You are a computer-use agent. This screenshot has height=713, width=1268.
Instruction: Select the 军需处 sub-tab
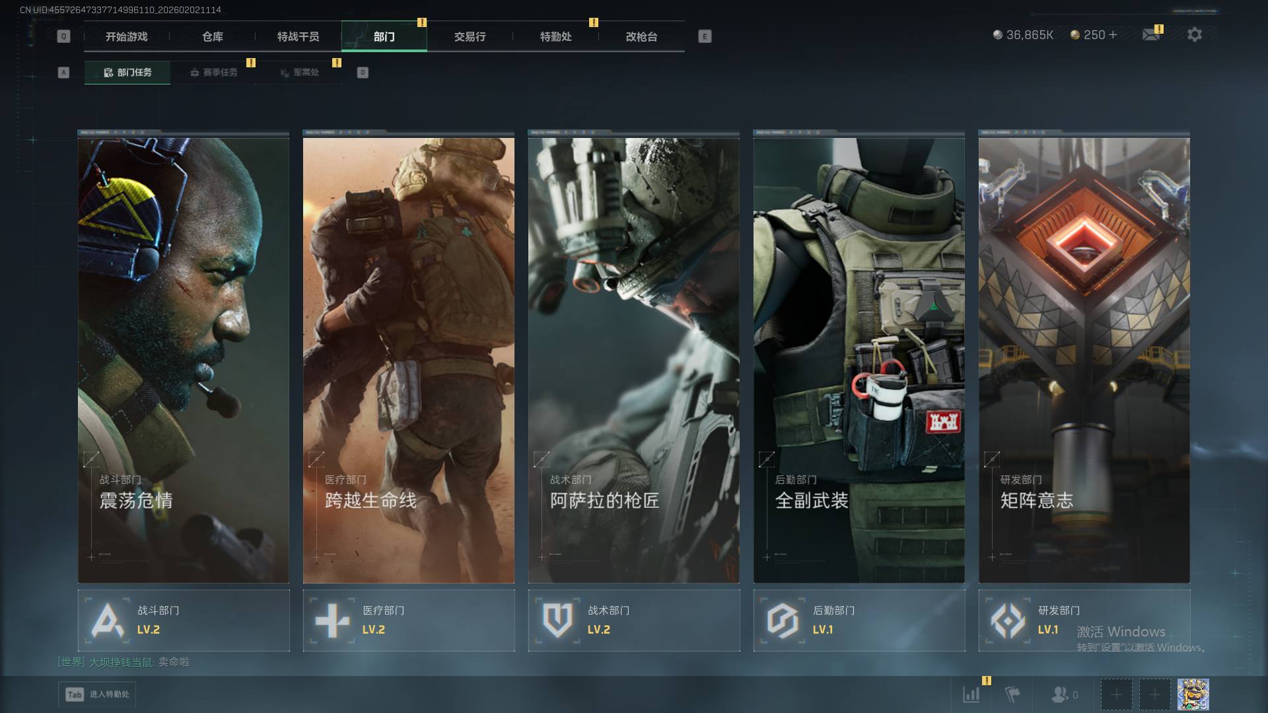299,73
